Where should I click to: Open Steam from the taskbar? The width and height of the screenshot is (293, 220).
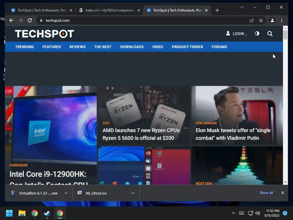click(47, 213)
